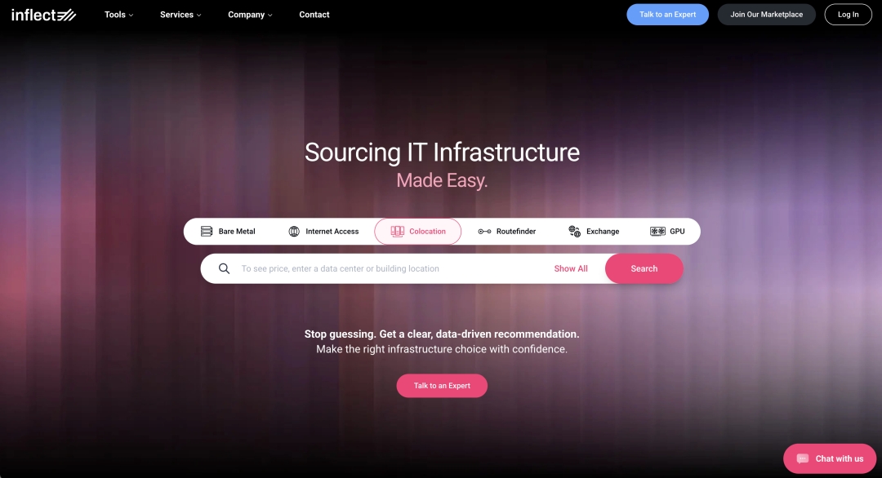Click the Colocation rack icon
This screenshot has width=882, height=478.
point(398,232)
